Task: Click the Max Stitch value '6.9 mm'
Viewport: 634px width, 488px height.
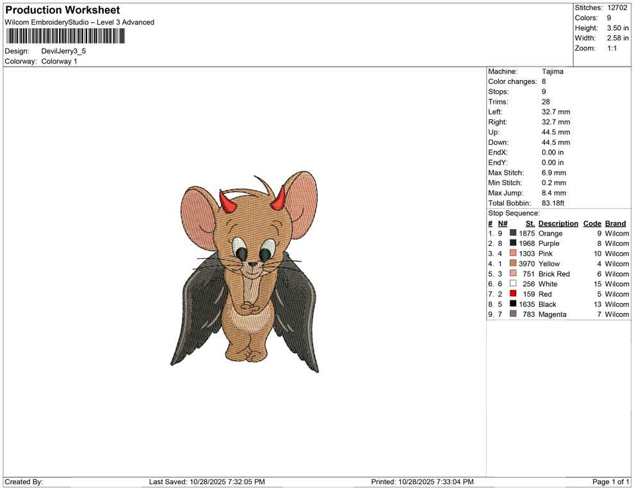Action: pyautogui.click(x=554, y=173)
